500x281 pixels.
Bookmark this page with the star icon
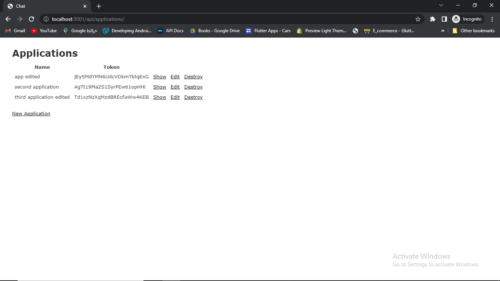[x=418, y=19]
